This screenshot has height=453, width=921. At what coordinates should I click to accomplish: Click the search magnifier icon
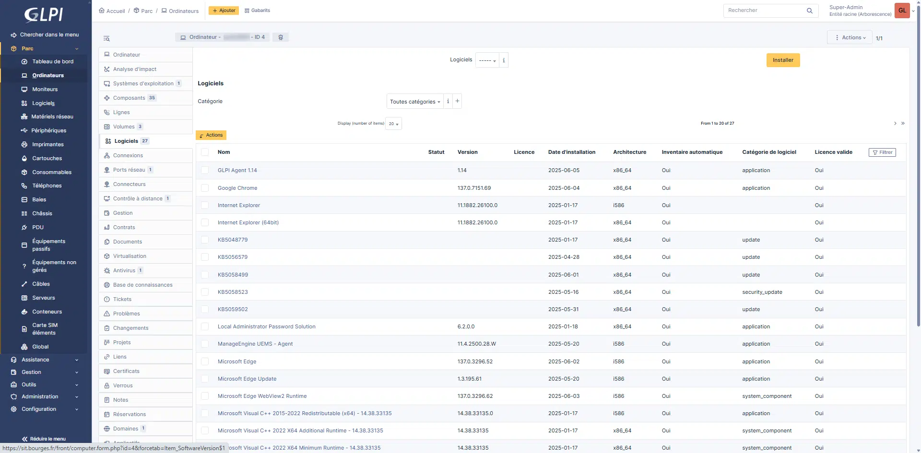pos(810,11)
